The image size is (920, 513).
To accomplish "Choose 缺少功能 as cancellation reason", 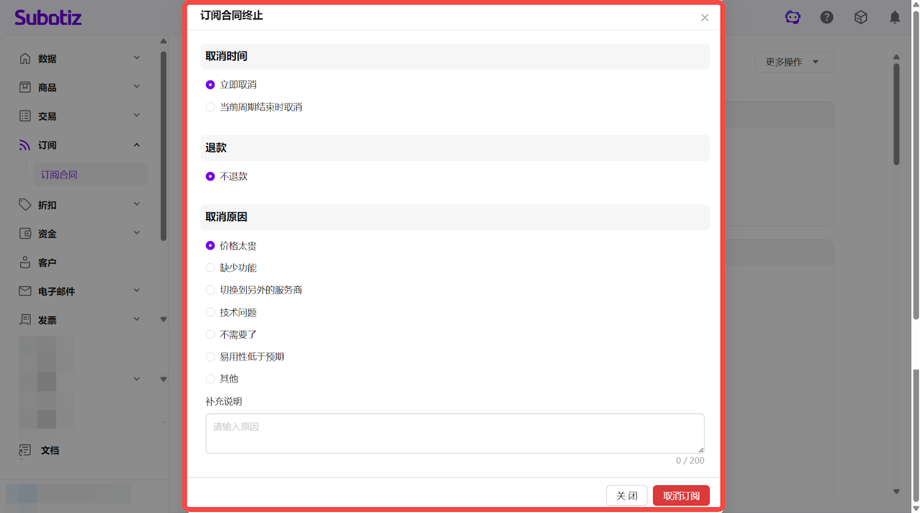I will click(210, 268).
